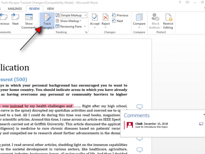The height and width of the screenshot is (154, 205).
Task: Toggle the Reviewing Pane button
Action: click(x=69, y=26)
